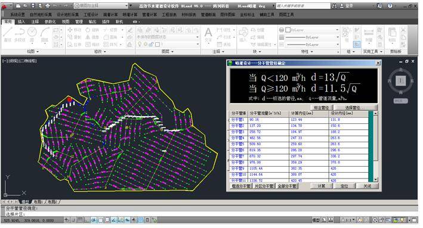Click the 定位 button in dialog
Viewport: 423px width, 228px height.
[344, 186]
